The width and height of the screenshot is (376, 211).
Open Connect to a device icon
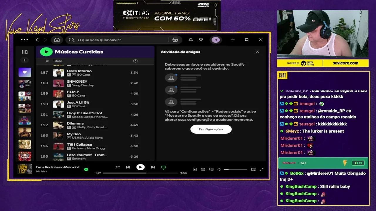(x=211, y=169)
